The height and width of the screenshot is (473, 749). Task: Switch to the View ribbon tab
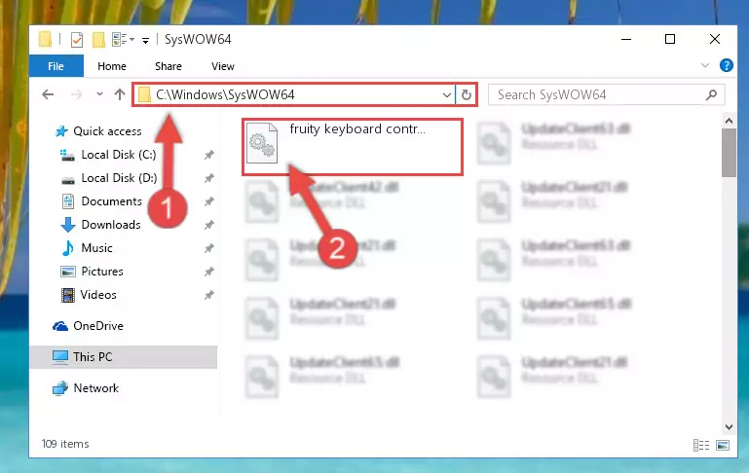point(223,66)
